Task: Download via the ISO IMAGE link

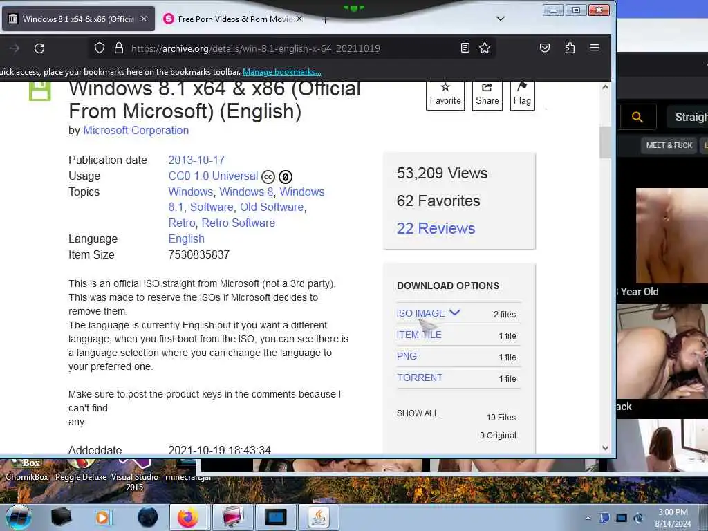Action: [x=420, y=313]
